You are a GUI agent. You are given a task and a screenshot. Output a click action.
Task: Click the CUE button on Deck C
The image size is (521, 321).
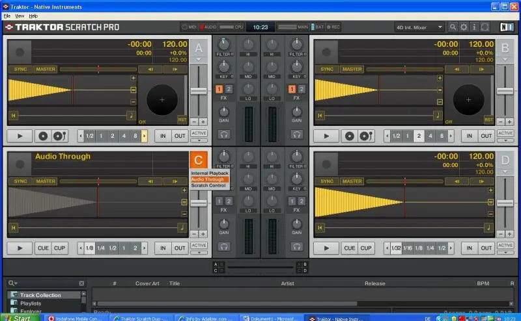tap(43, 248)
